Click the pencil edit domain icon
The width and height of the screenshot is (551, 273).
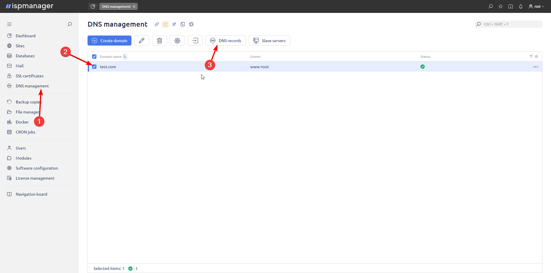point(141,41)
